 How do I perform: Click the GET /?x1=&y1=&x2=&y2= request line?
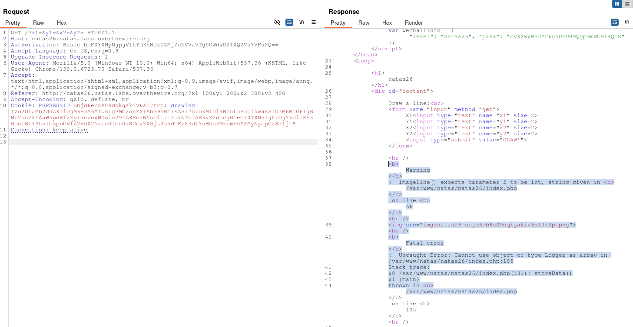63,33
